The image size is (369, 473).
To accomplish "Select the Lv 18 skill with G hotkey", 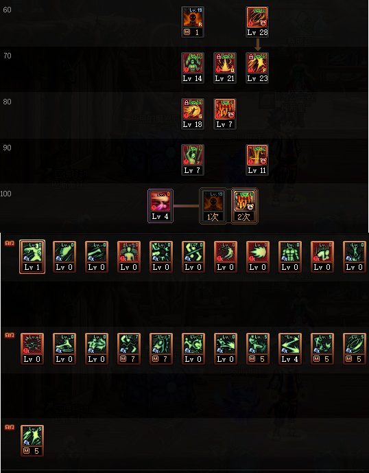I will click(x=193, y=114).
